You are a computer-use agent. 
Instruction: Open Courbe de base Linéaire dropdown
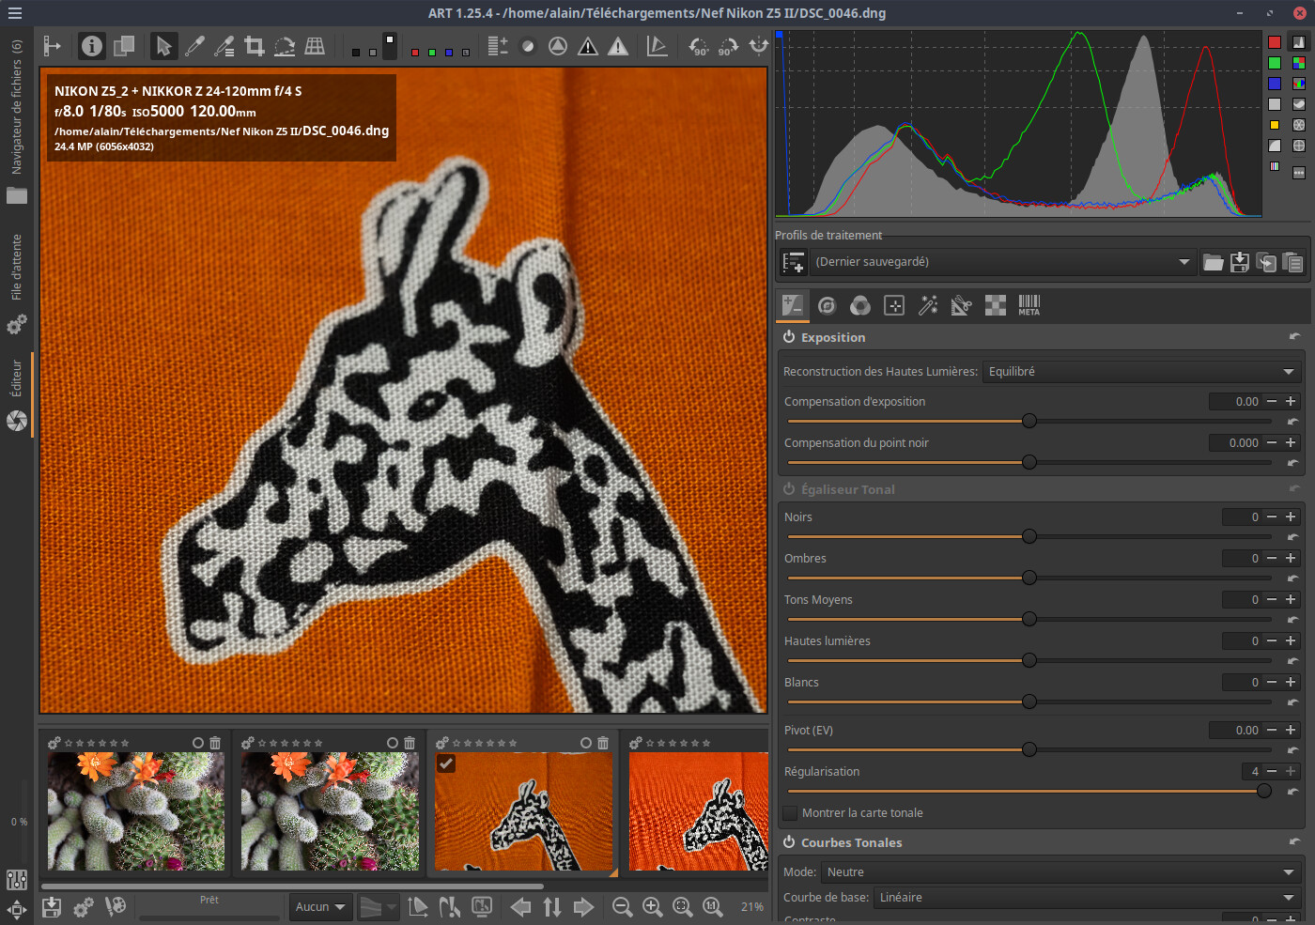tap(1088, 898)
